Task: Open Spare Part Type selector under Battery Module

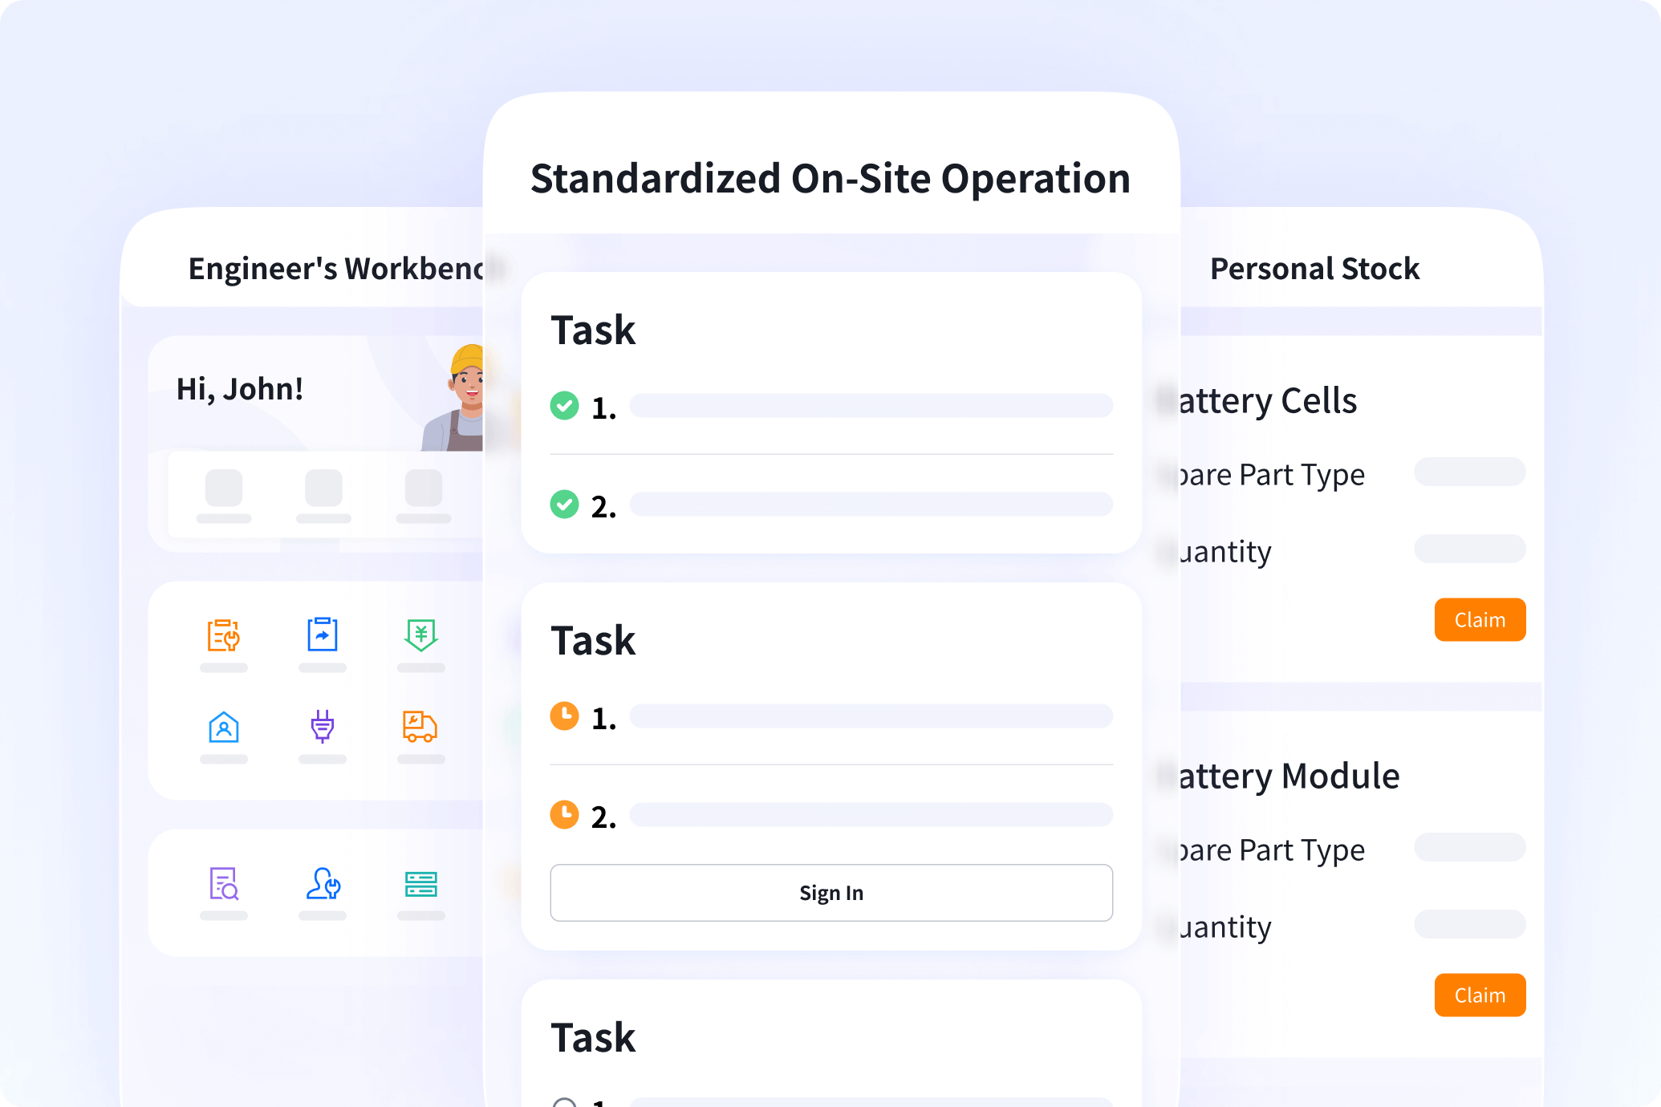Action: (1470, 847)
